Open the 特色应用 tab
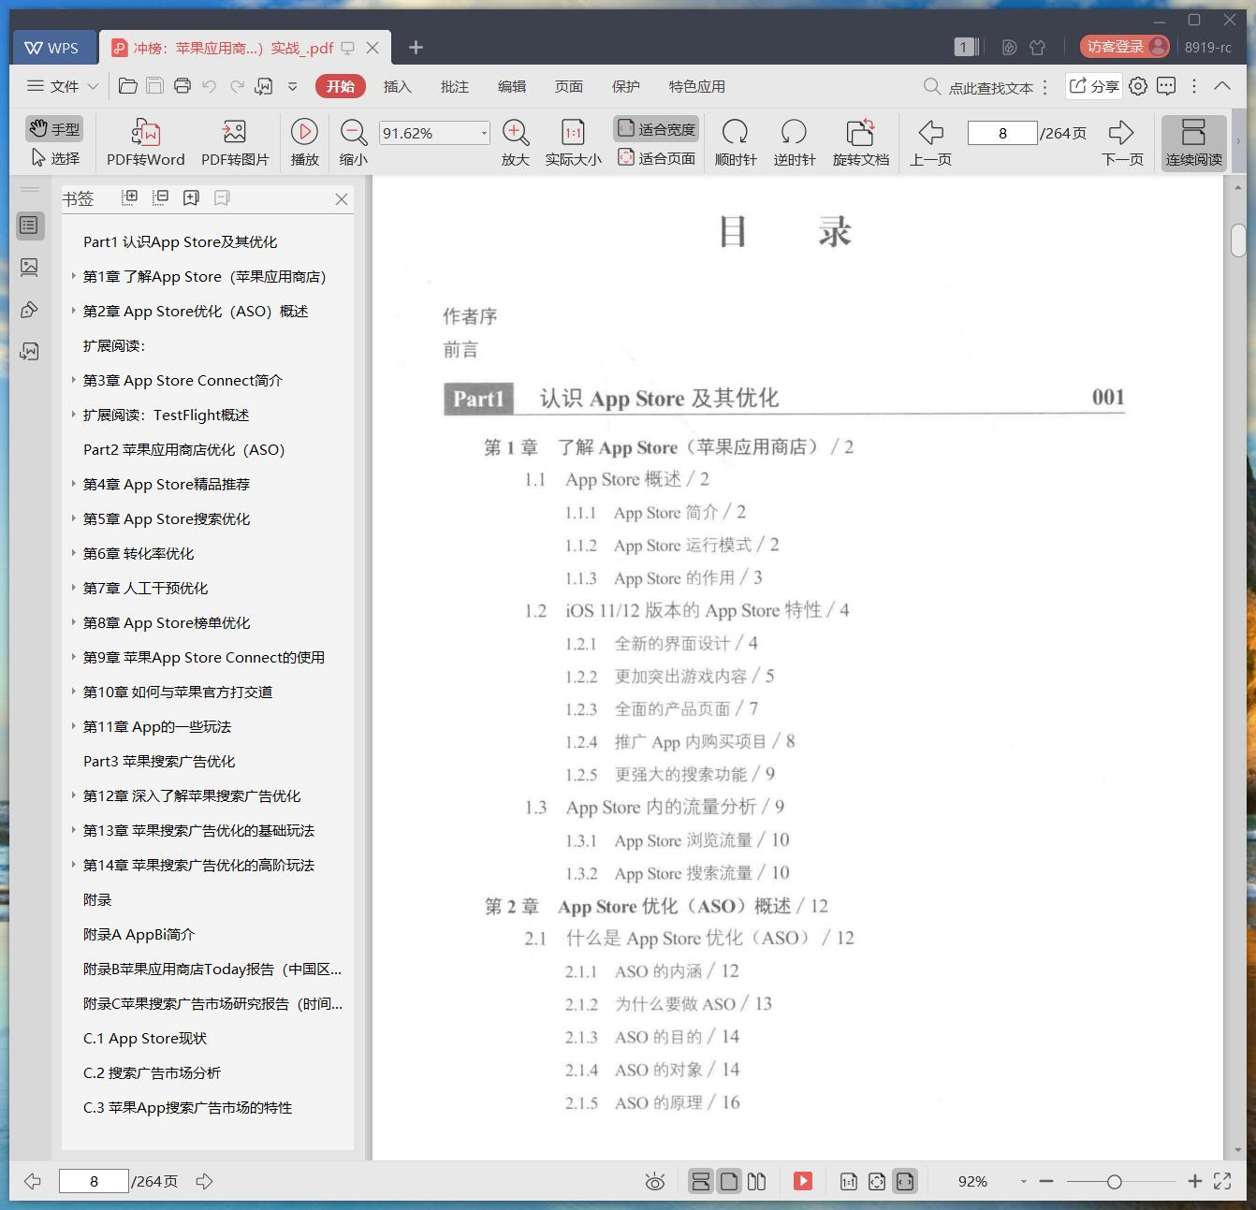 coord(696,86)
